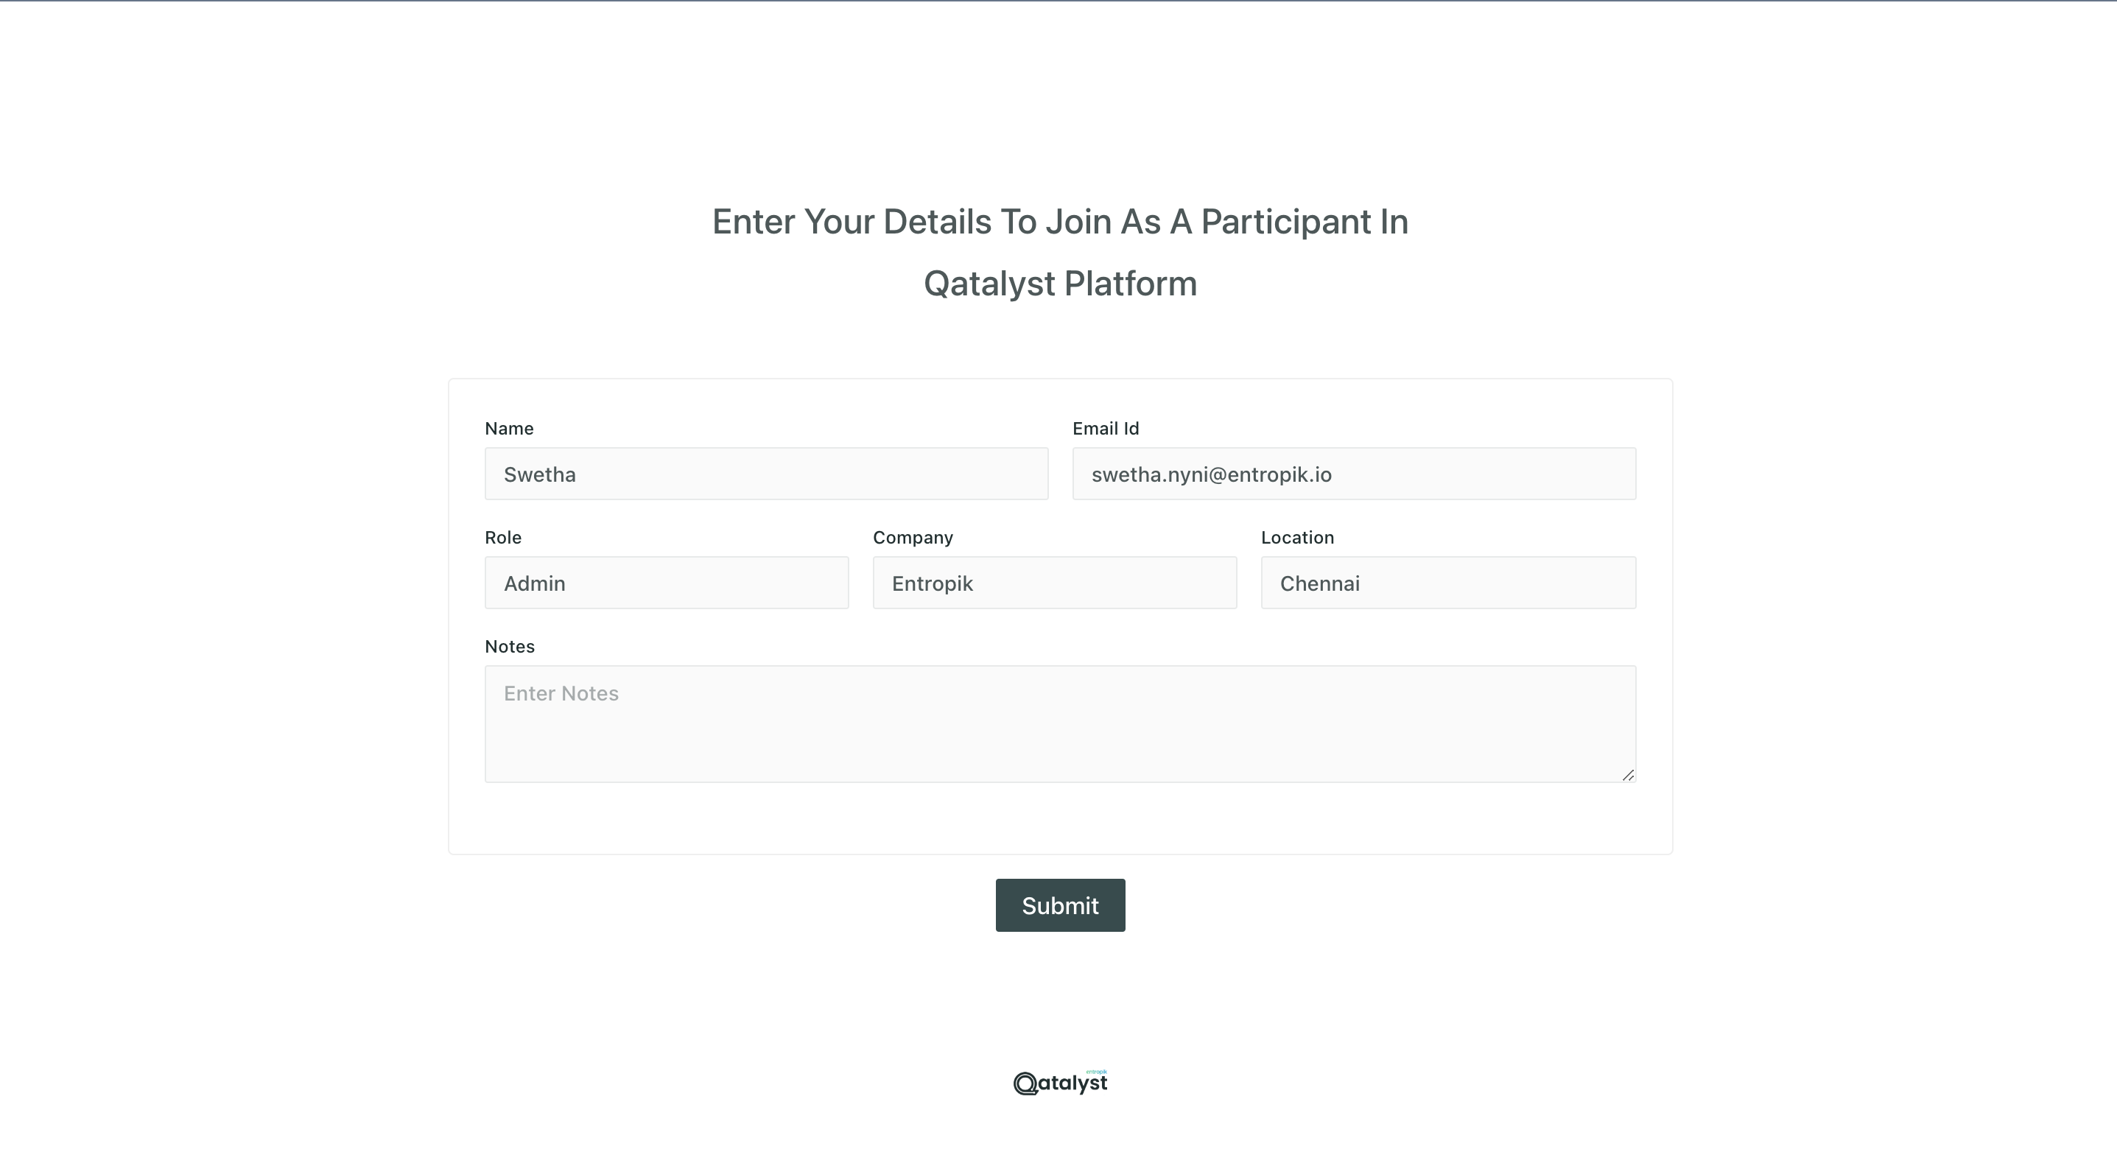Image resolution: width=2117 pixels, height=1155 pixels.
Task: Select the Role field showing Admin
Action: pos(667,583)
